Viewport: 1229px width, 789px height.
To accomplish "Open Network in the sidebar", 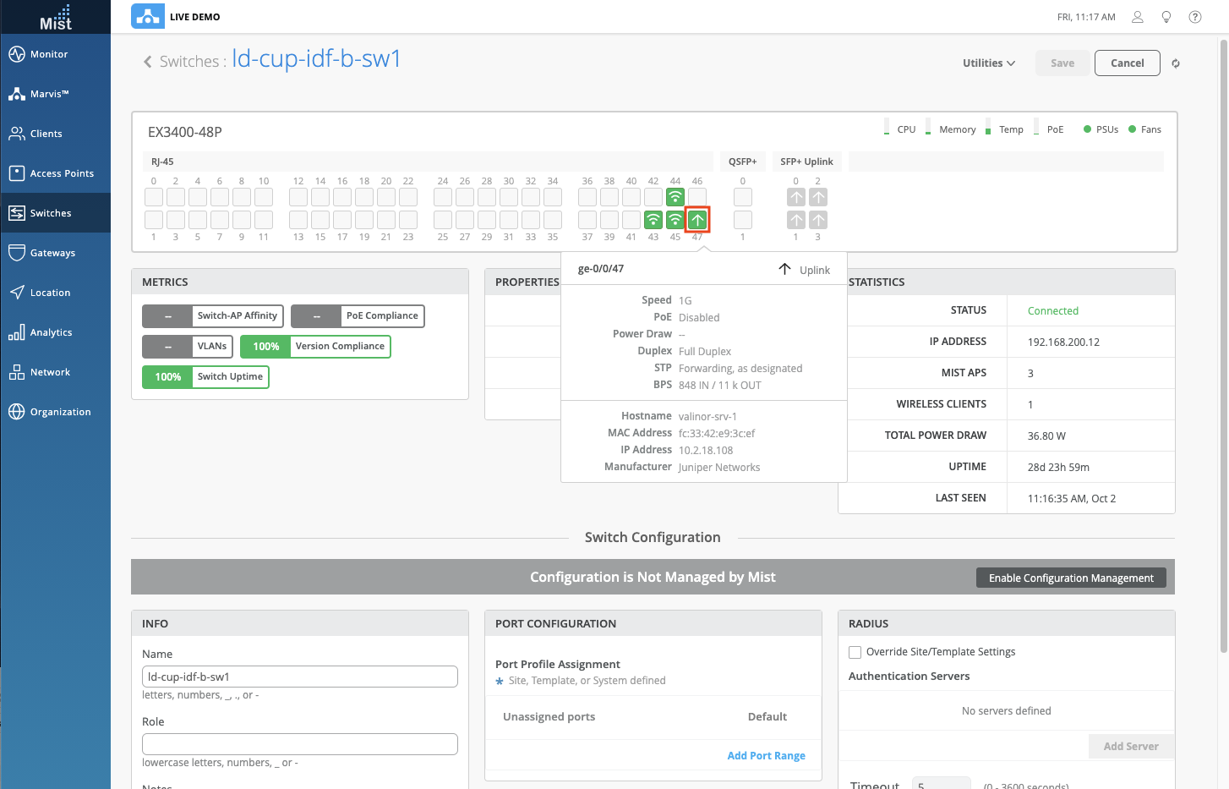I will [x=55, y=372].
